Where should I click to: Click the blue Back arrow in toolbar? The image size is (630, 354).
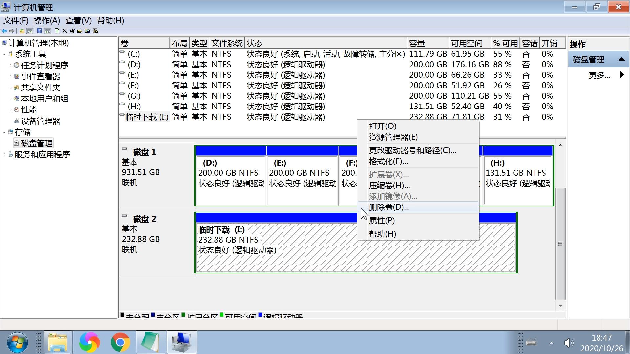point(4,31)
